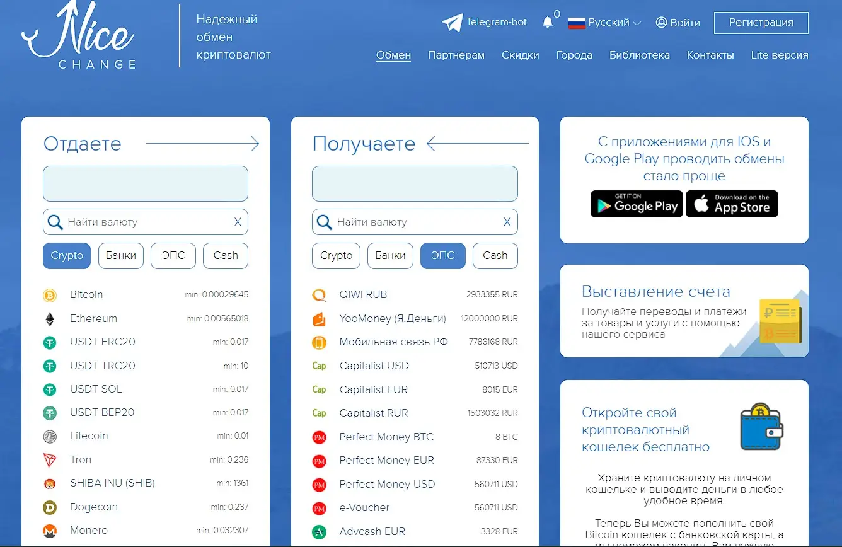This screenshot has height=547, width=842.
Task: Open the Telegram-bot paper plane icon
Action: (x=452, y=23)
